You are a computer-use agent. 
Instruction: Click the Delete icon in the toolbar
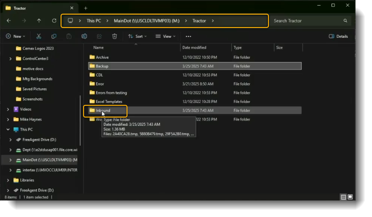tap(114, 36)
